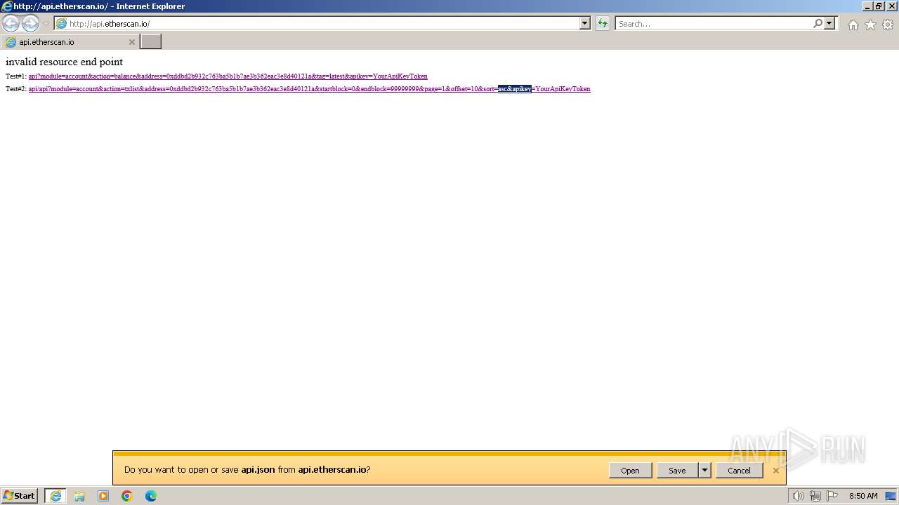Viewport: 899px width, 505px height.
Task: Open the Windows Start menu
Action: [x=20, y=496]
